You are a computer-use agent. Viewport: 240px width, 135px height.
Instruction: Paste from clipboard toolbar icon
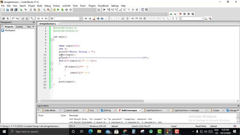[x=39, y=10]
